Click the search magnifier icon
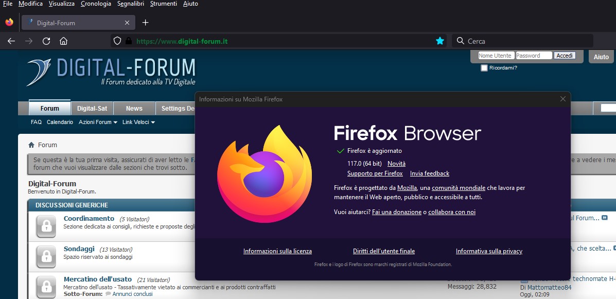Screen dimensions: 616x299 [x=461, y=41]
